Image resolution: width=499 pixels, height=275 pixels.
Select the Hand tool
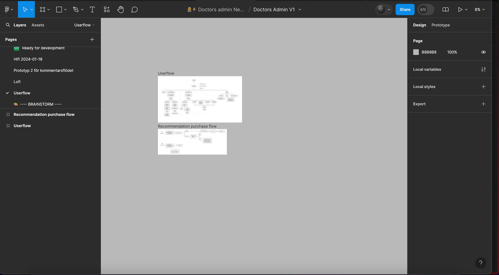[120, 10]
